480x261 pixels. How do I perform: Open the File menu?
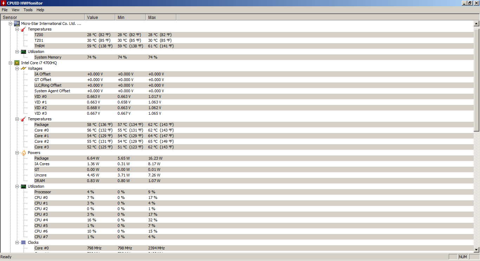point(5,10)
